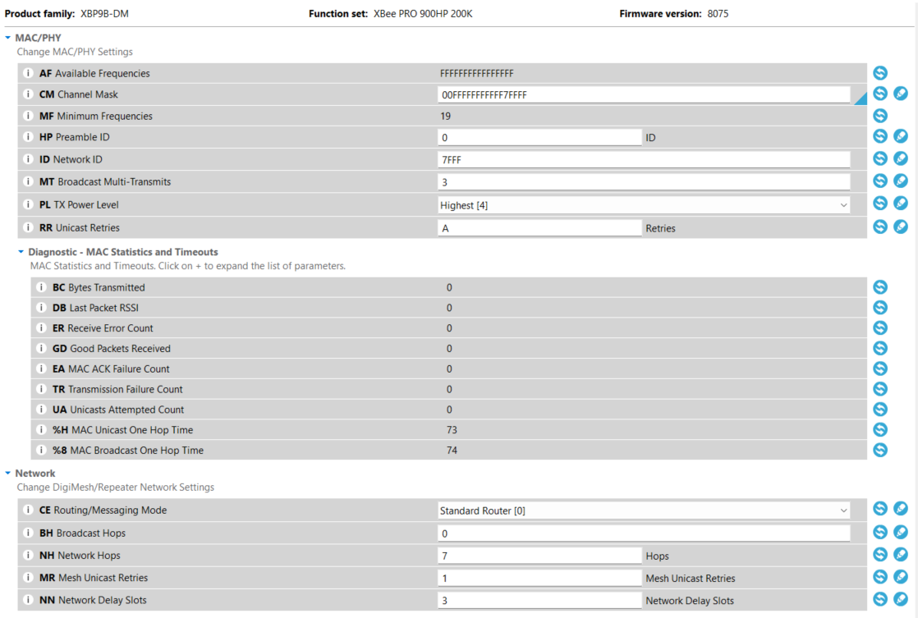Viewport: 918px width, 618px height.
Task: Write the NN Network Delay Slots setting
Action: tap(900, 599)
